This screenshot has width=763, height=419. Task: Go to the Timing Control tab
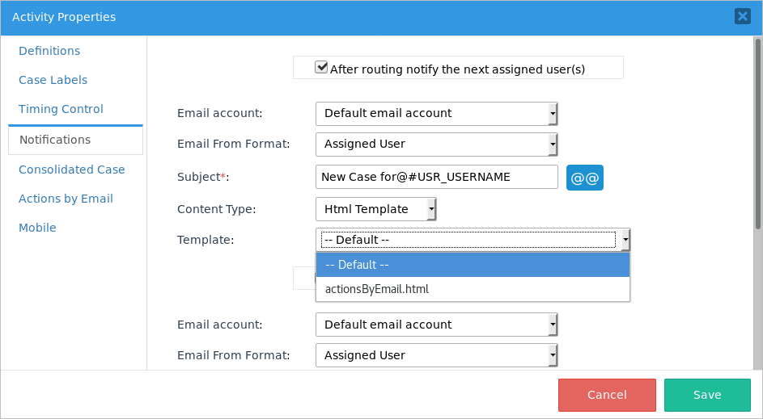61,109
